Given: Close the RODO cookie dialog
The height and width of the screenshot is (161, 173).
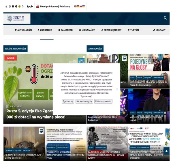Looking at the screenshot, I should point(117,89).
